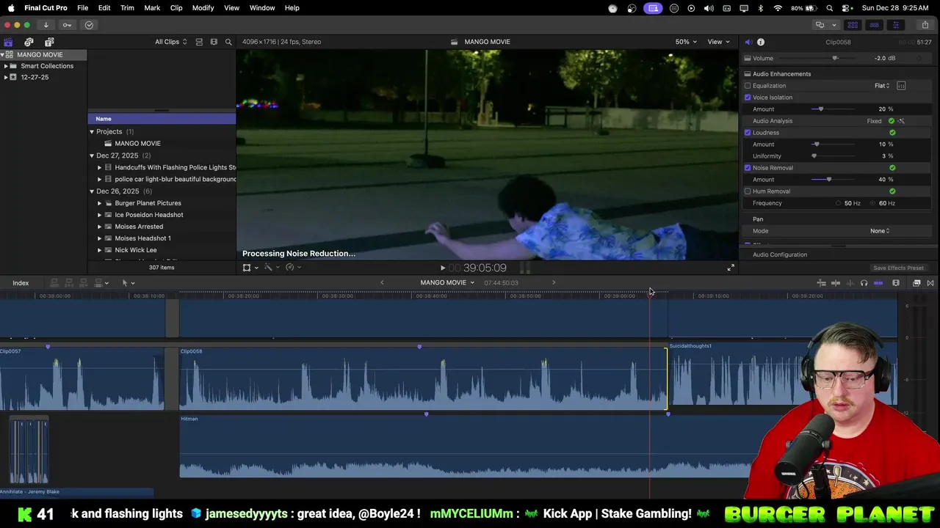
Task: Open the Equalization editor icon
Action: coord(901,86)
